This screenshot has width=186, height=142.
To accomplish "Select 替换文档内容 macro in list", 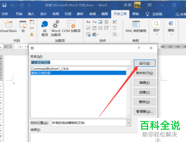I will [78, 73].
